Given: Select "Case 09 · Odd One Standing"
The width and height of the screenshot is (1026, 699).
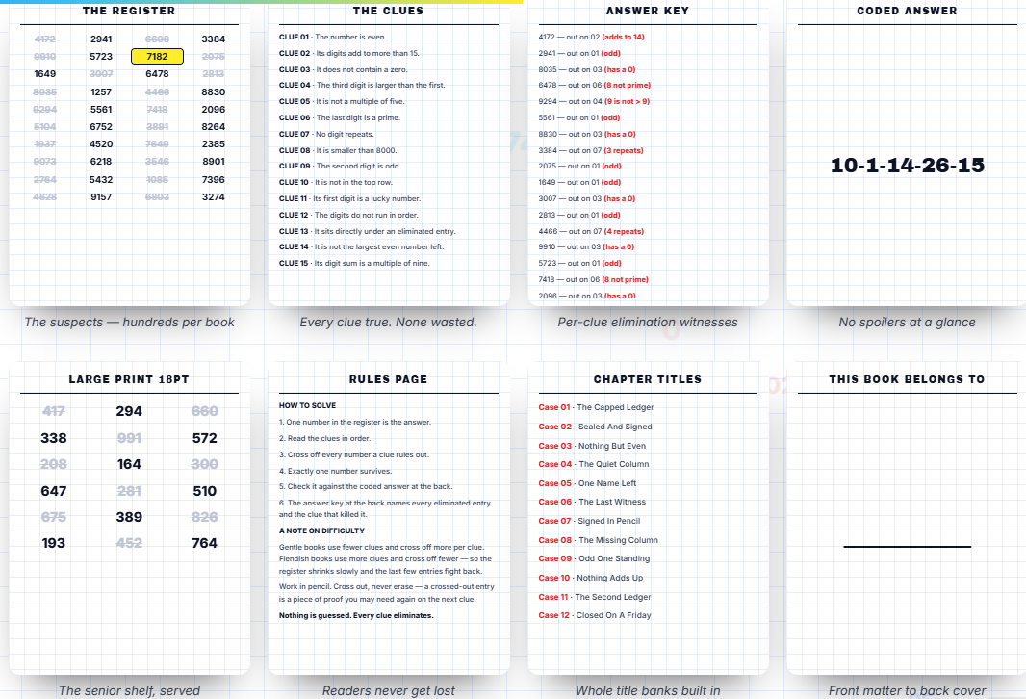Looking at the screenshot, I should click(x=594, y=559).
